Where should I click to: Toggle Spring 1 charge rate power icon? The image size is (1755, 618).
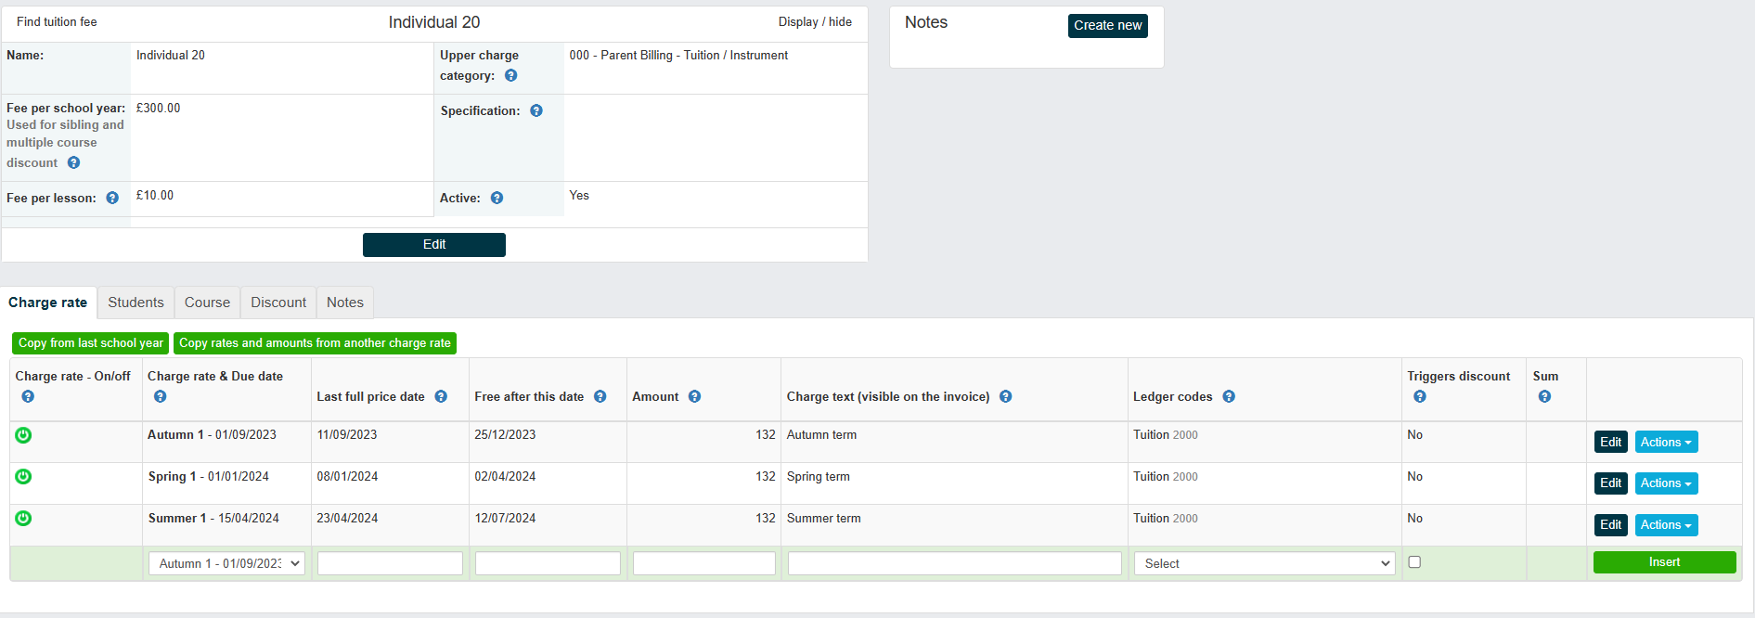[x=23, y=476]
